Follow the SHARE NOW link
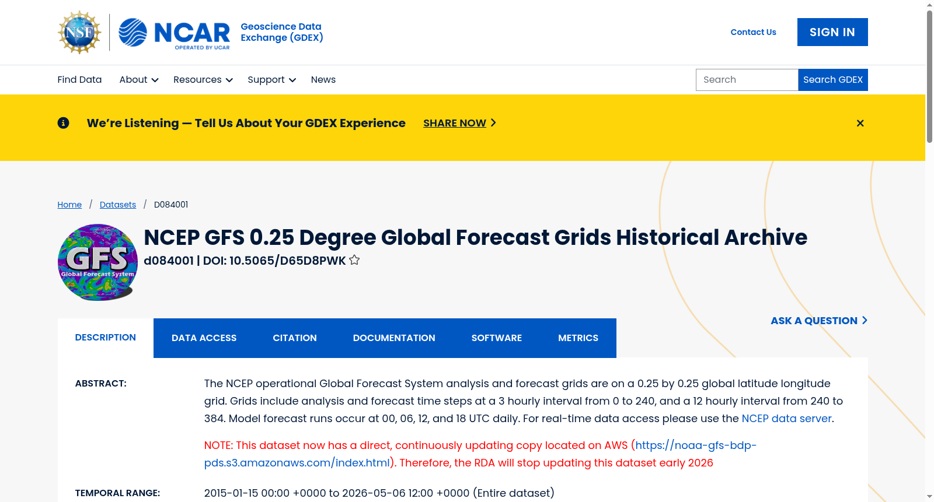Screen dimensions: 934x502 (x=459, y=123)
